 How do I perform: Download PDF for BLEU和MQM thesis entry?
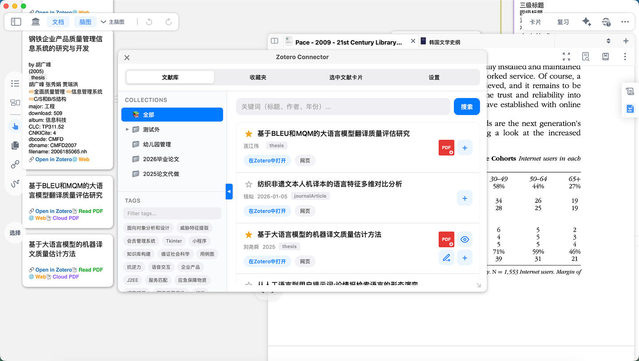[446, 147]
